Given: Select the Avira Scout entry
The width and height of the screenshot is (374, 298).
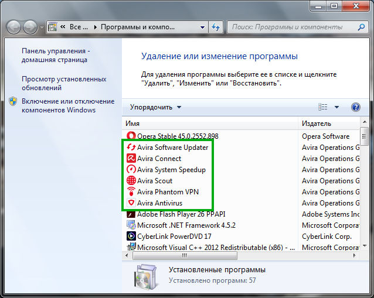Looking at the screenshot, I should (x=155, y=180).
